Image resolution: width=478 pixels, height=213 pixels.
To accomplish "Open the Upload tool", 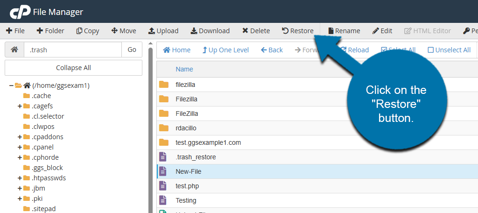I will click(163, 31).
